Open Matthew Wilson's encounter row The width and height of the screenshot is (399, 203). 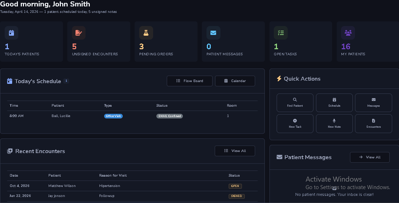62,186
